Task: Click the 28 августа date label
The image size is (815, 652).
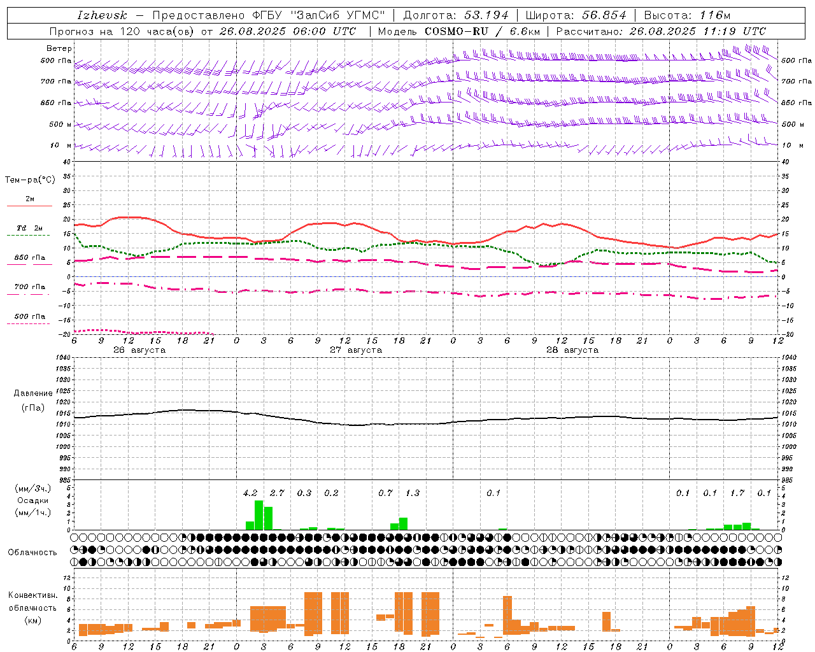Action: (572, 350)
